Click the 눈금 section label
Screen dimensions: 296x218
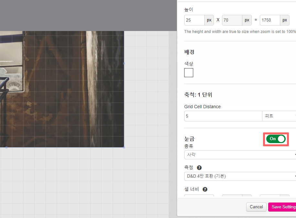tap(189, 139)
